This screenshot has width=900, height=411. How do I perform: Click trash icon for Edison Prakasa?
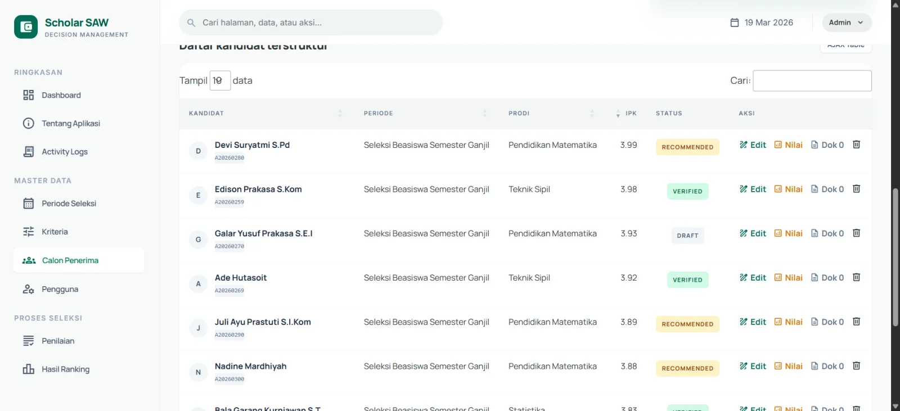(x=856, y=189)
